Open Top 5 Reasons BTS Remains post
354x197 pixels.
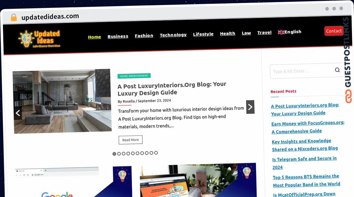(306, 181)
